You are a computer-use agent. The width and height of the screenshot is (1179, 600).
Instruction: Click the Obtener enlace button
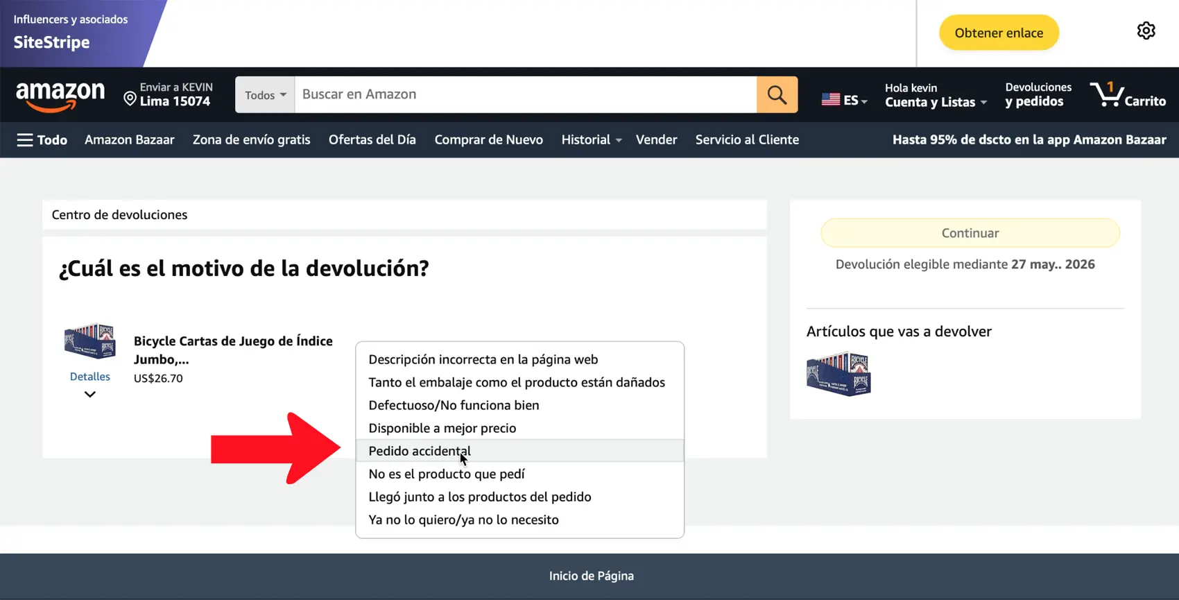(999, 33)
